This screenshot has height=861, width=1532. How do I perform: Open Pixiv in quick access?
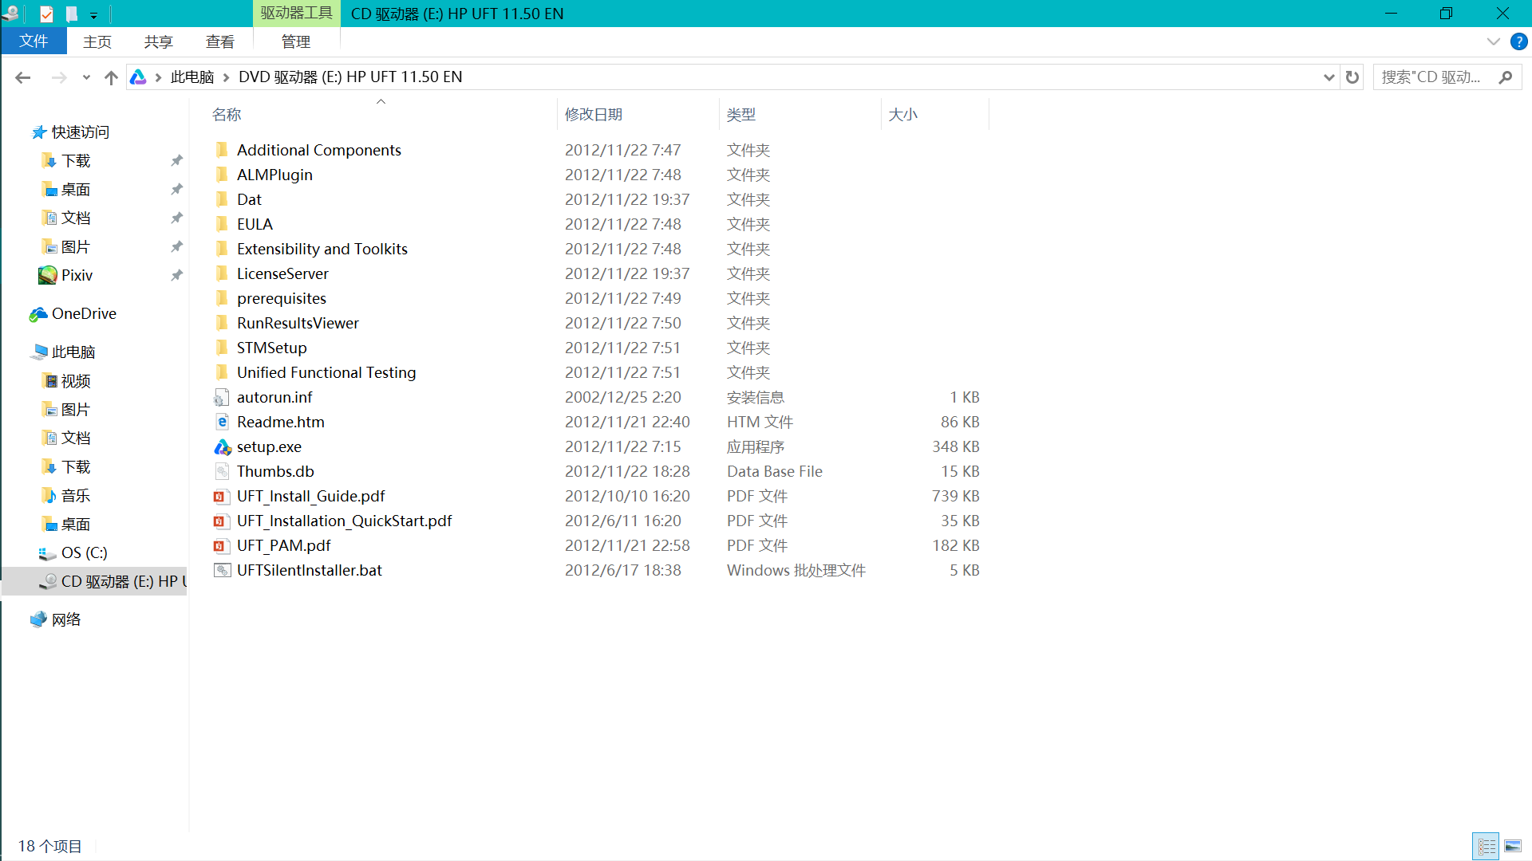[x=77, y=275]
